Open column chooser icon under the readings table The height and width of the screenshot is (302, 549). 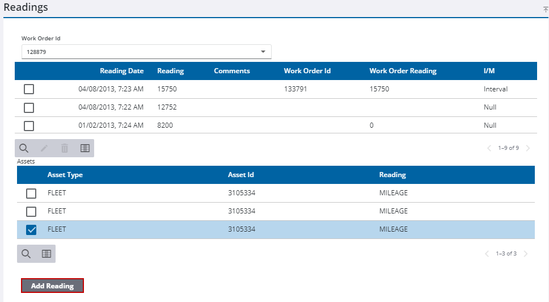tap(85, 148)
